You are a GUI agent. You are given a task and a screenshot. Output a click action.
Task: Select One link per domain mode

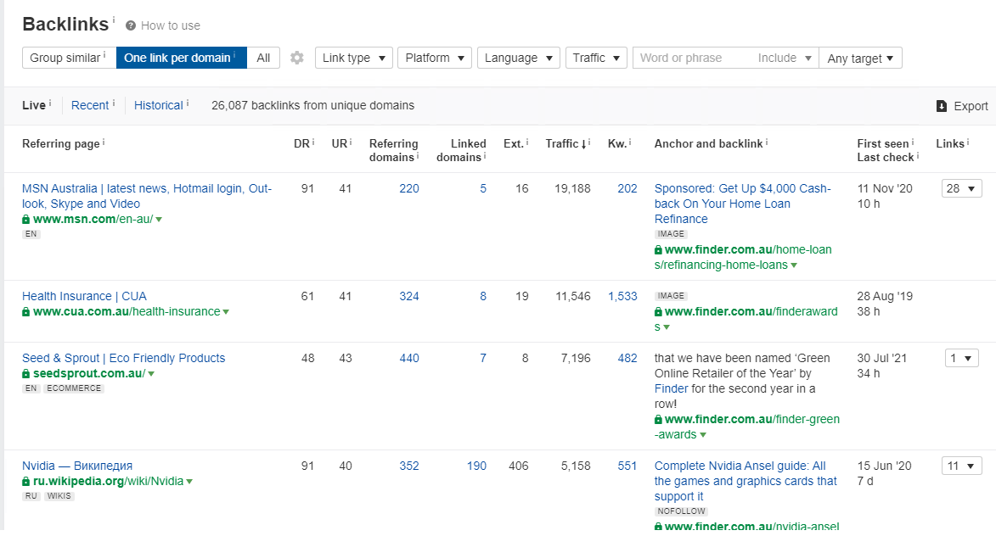(x=181, y=58)
